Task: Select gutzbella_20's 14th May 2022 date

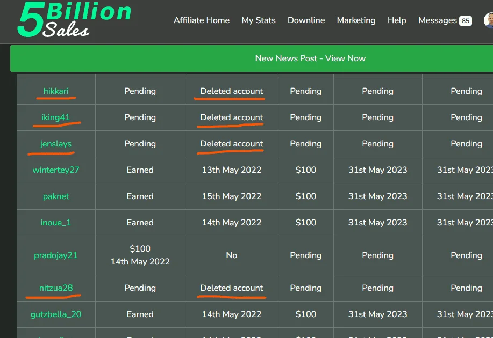Action: (232, 314)
